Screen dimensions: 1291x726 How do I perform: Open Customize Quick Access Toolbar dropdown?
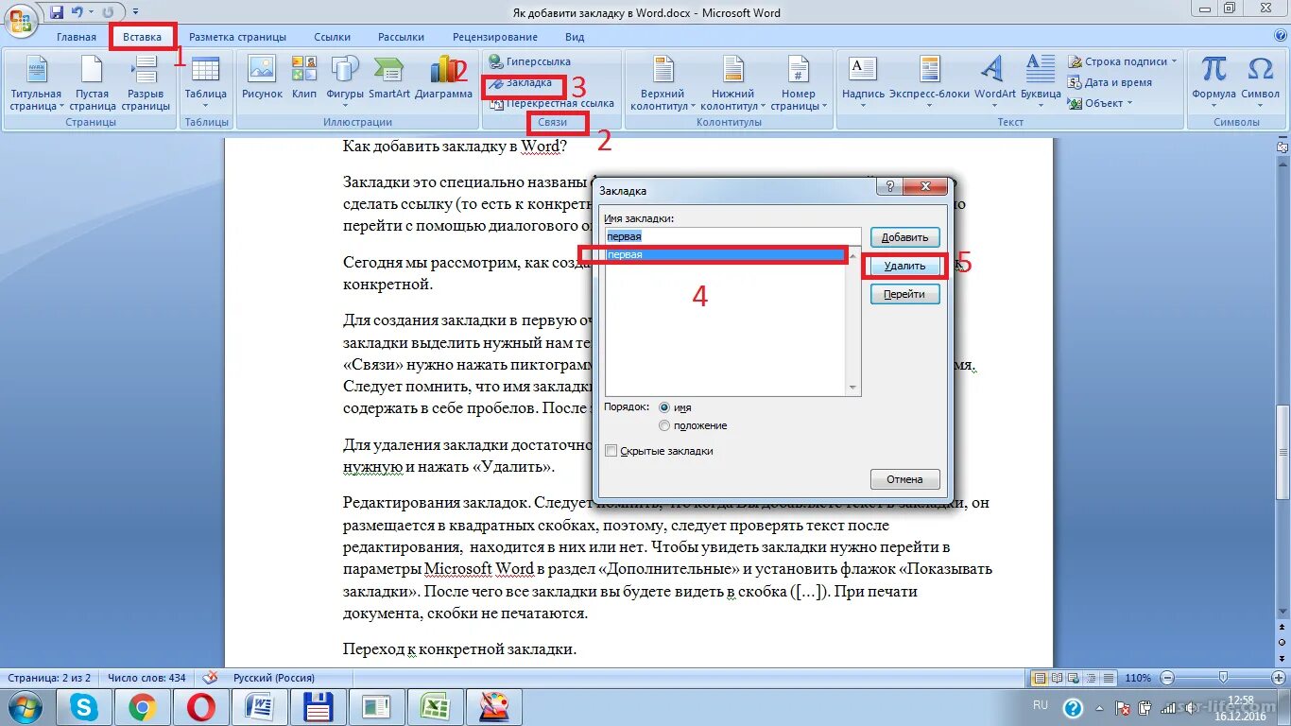(136, 12)
